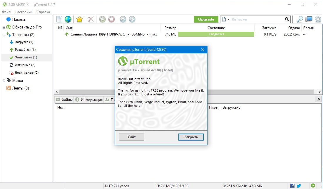Image resolution: width=323 pixels, height=189 pixels.
Task: Click the Remote monitor icon in toolbar
Action: pyautogui.click(x=309, y=19)
